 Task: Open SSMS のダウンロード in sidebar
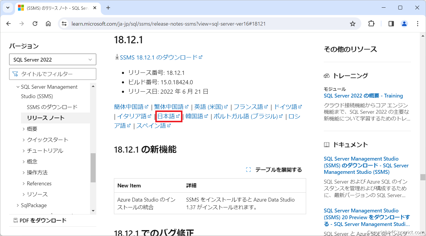point(52,107)
